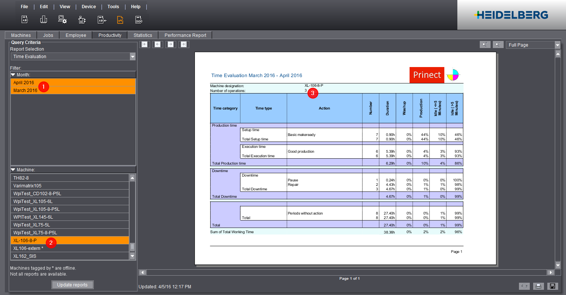566x295 pixels.
Task: Collapse the Machine filter section
Action: pyautogui.click(x=13, y=170)
